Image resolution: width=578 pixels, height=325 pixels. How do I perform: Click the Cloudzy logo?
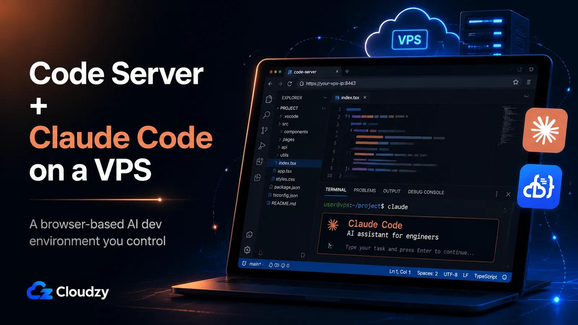68,291
